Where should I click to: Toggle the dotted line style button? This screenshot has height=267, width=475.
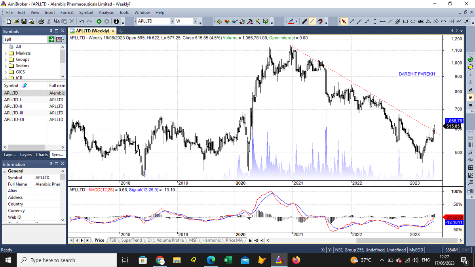312,21
